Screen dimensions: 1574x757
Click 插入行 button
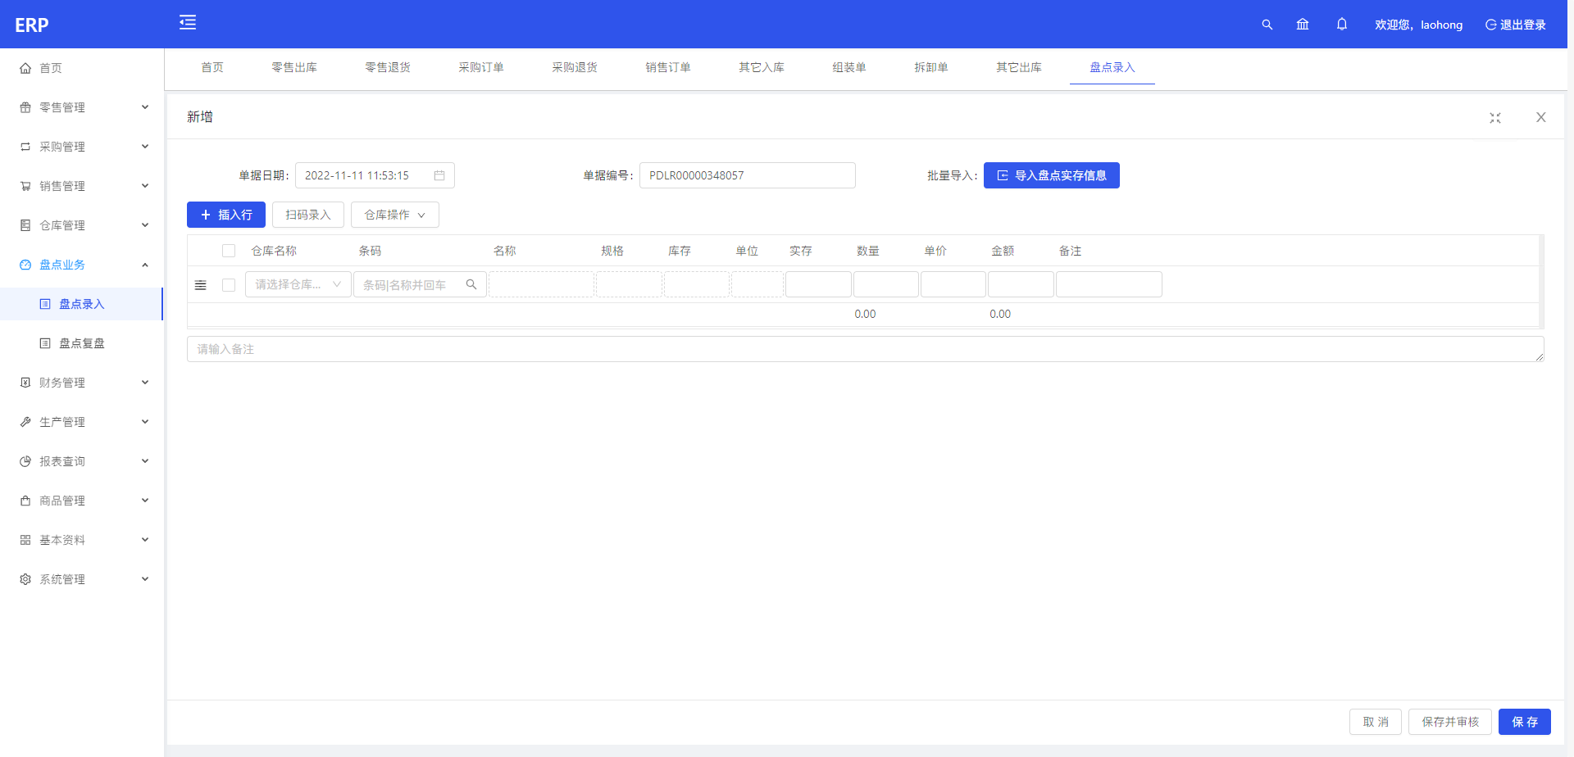(x=226, y=215)
